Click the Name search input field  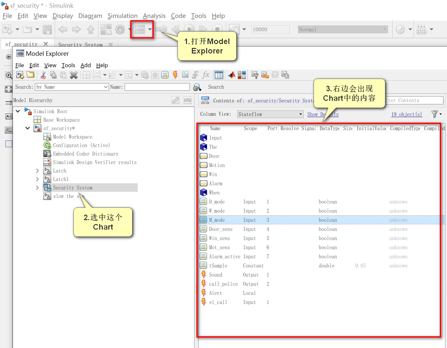[157, 87]
